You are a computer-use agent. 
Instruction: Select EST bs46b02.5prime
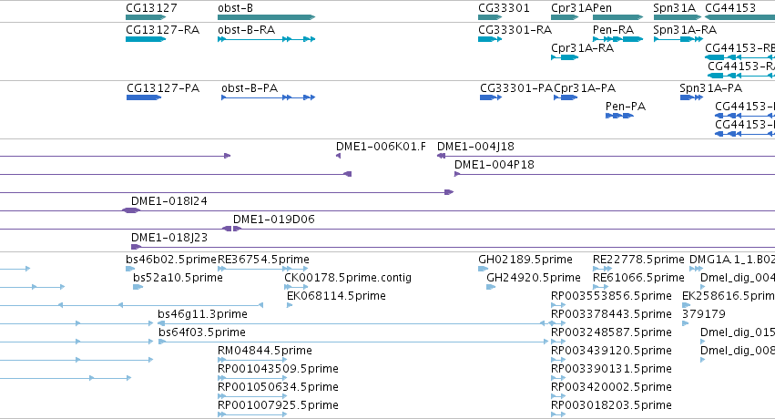click(x=171, y=260)
